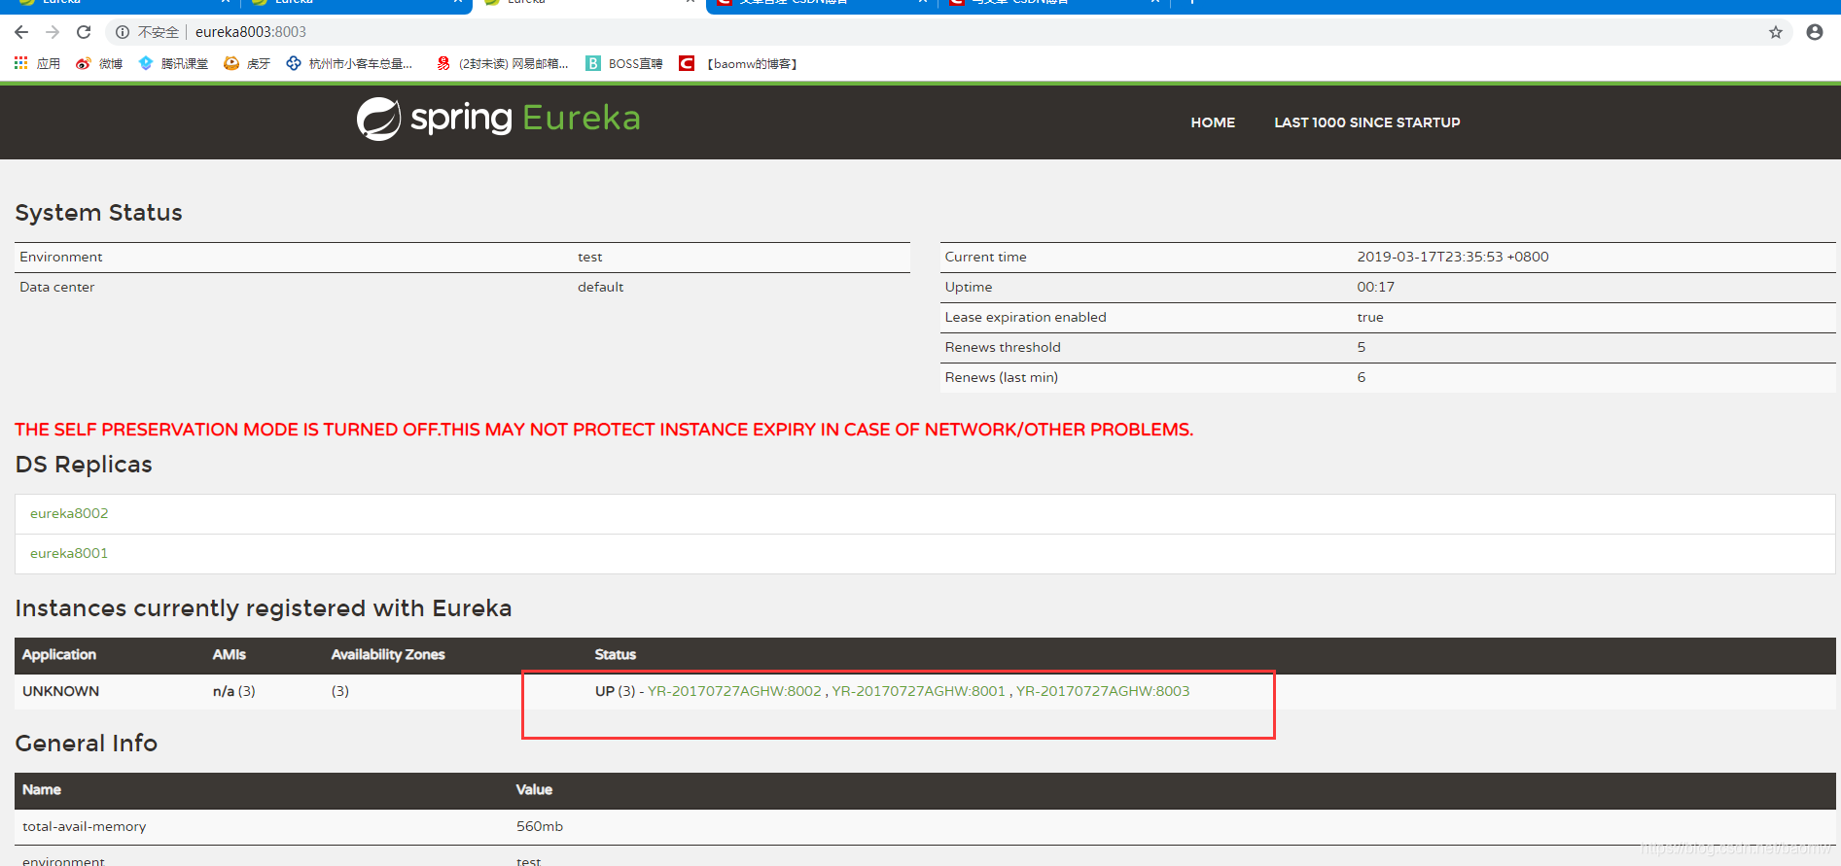Open the 虎牙 bookmark

coord(247,63)
